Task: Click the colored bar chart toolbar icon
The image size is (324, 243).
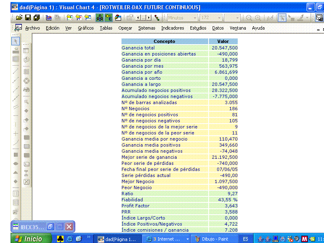Action: click(x=49, y=18)
